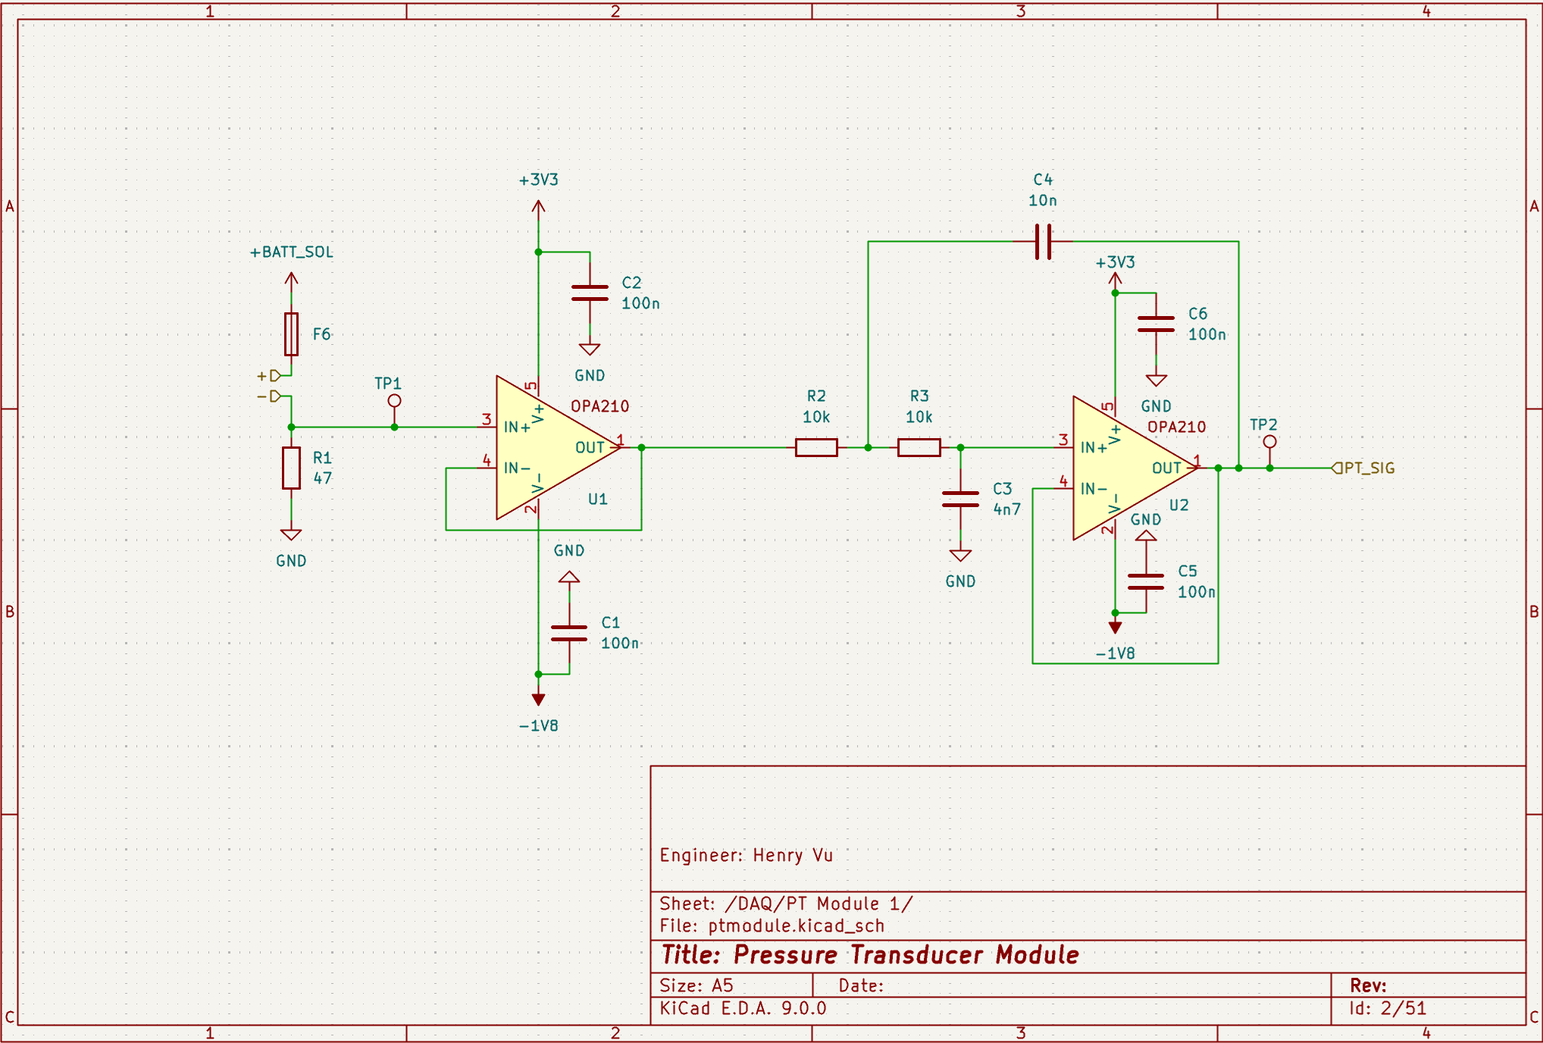Click the Engineer: Henry Vu text
Screen dimensions: 1543x1043
[x=746, y=855]
